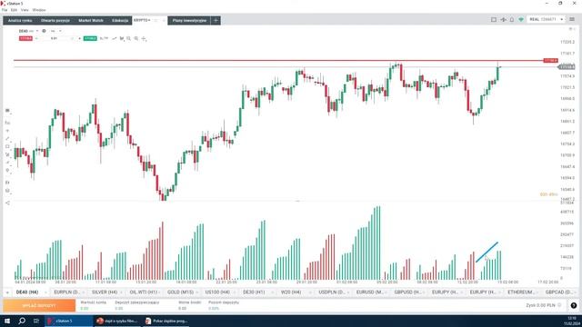582x327 pixels.
Task: Switch to the GBPUSD chart tab
Action: (x=407, y=292)
